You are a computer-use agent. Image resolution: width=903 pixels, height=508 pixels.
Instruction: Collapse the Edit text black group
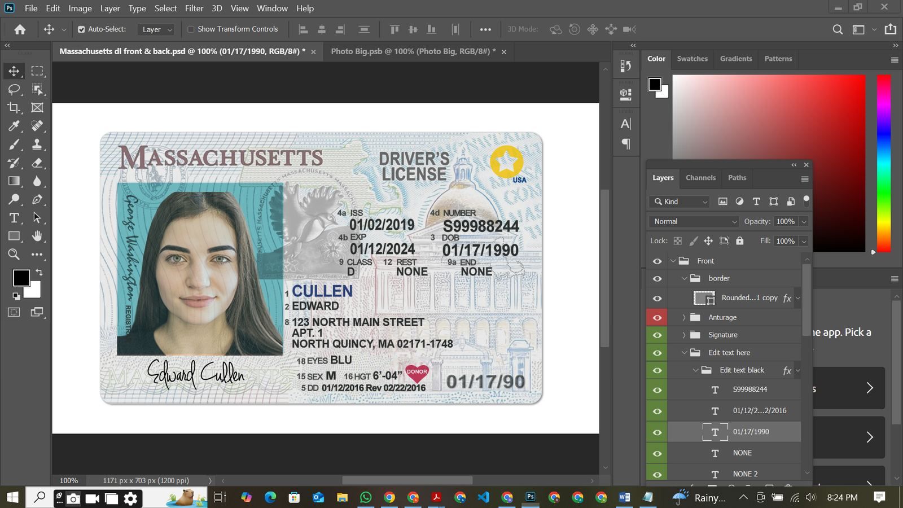695,370
